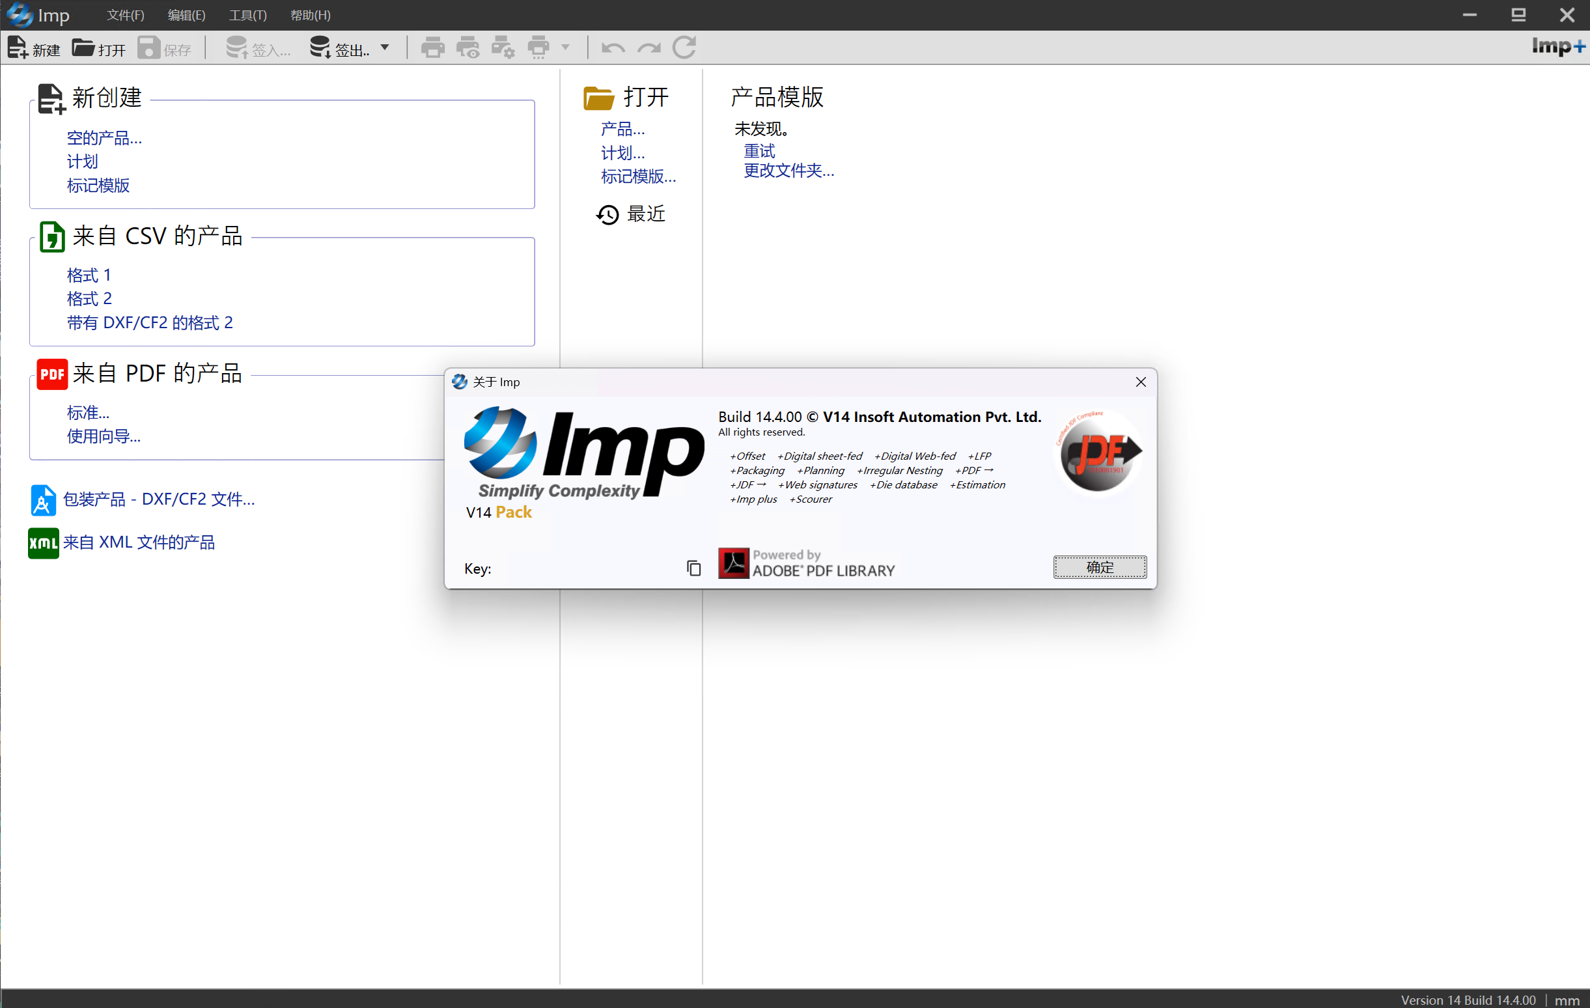Screen dimensions: 1590x1008
Task: Click the refresh circular arrow icon
Action: click(685, 48)
